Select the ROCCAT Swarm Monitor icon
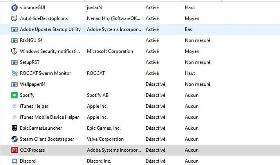Viewport: 280px width, 165px height. [14, 73]
